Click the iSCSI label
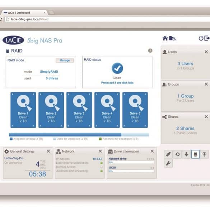The height and width of the screenshot is (210, 210). (x=112, y=168)
